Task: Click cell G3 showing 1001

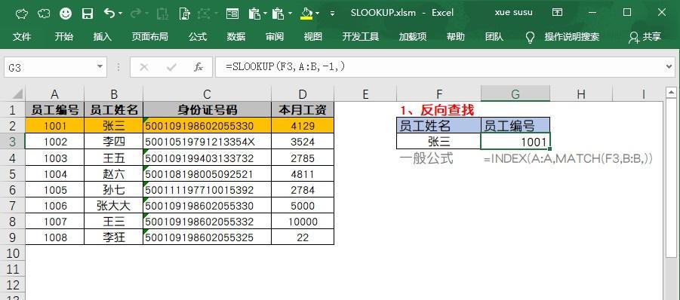Action: point(515,142)
